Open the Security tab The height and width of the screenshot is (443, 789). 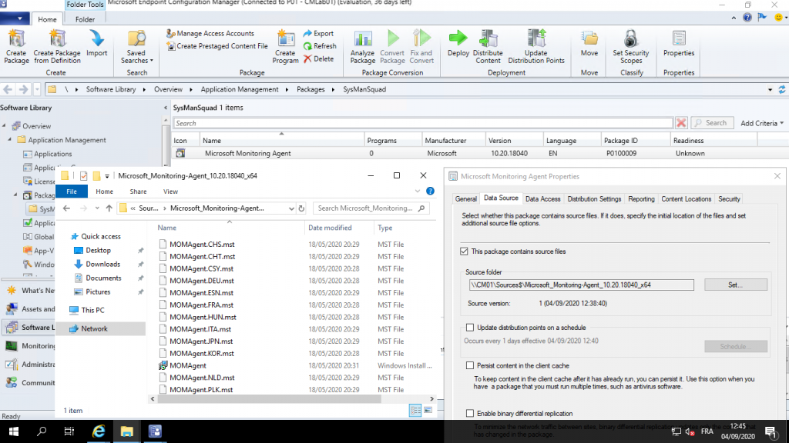(729, 199)
